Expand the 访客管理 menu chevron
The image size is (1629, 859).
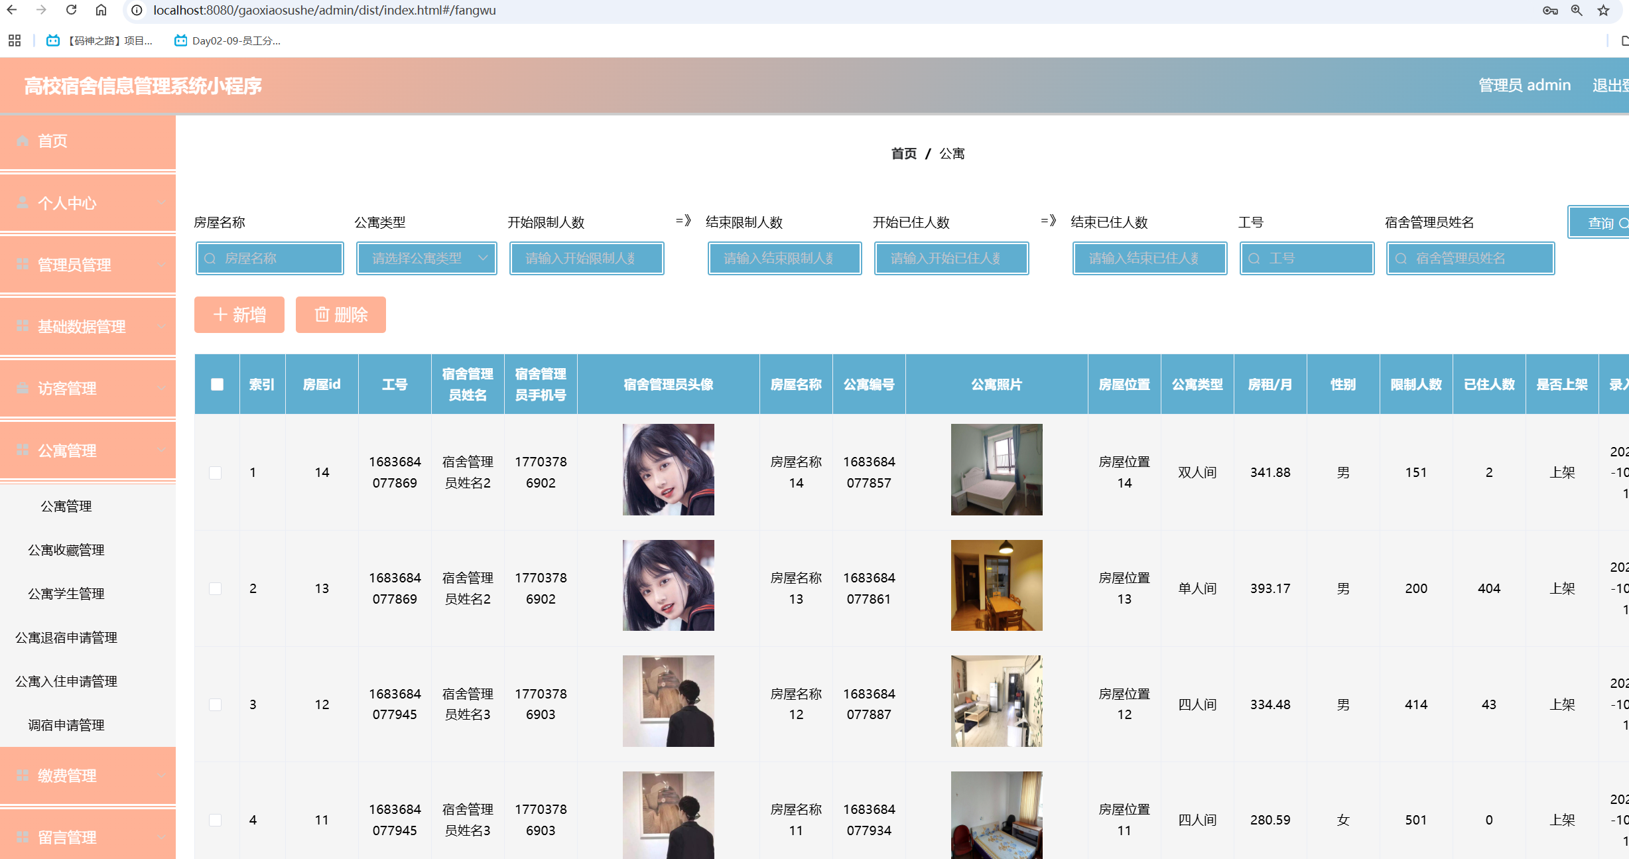tap(161, 388)
